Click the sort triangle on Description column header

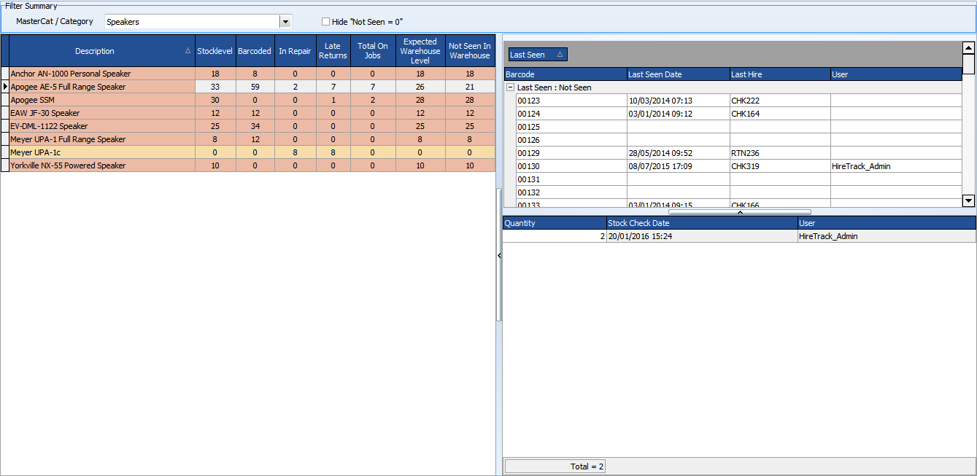pyautogui.click(x=188, y=50)
